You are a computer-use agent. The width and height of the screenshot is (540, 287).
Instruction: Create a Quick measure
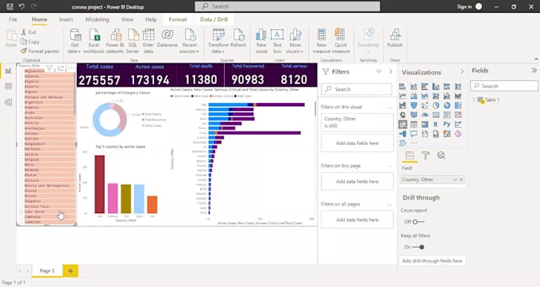341,41
